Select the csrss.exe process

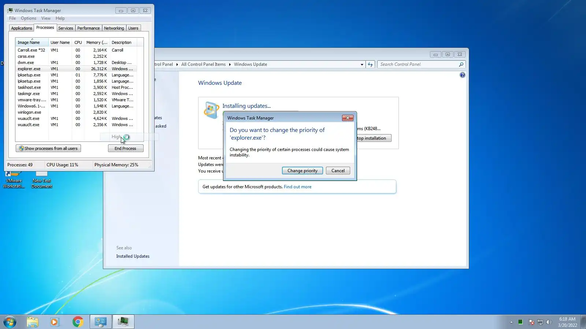[x=76, y=56]
